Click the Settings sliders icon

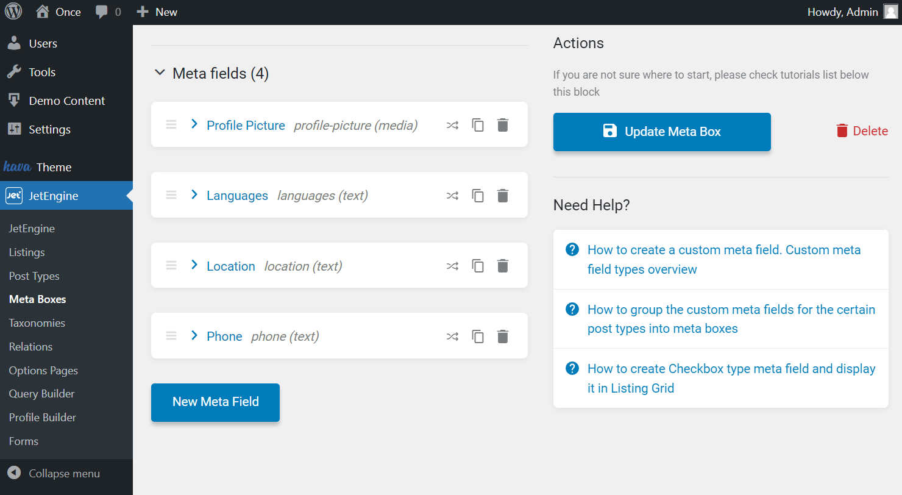coord(14,129)
